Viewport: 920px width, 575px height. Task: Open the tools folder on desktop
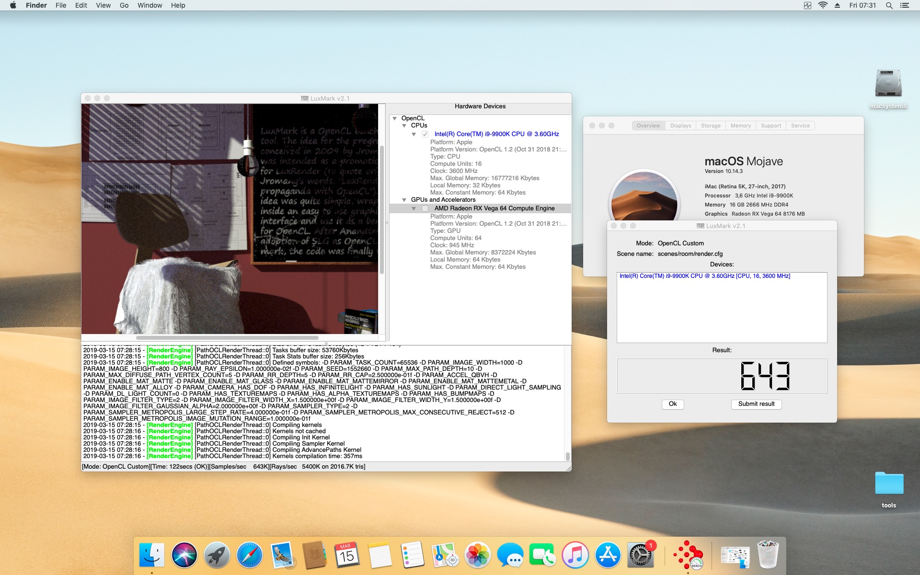click(889, 484)
